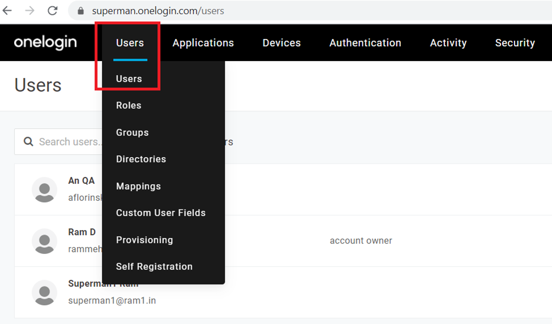Click the search magnifier icon
This screenshot has width=552, height=324.
28,142
